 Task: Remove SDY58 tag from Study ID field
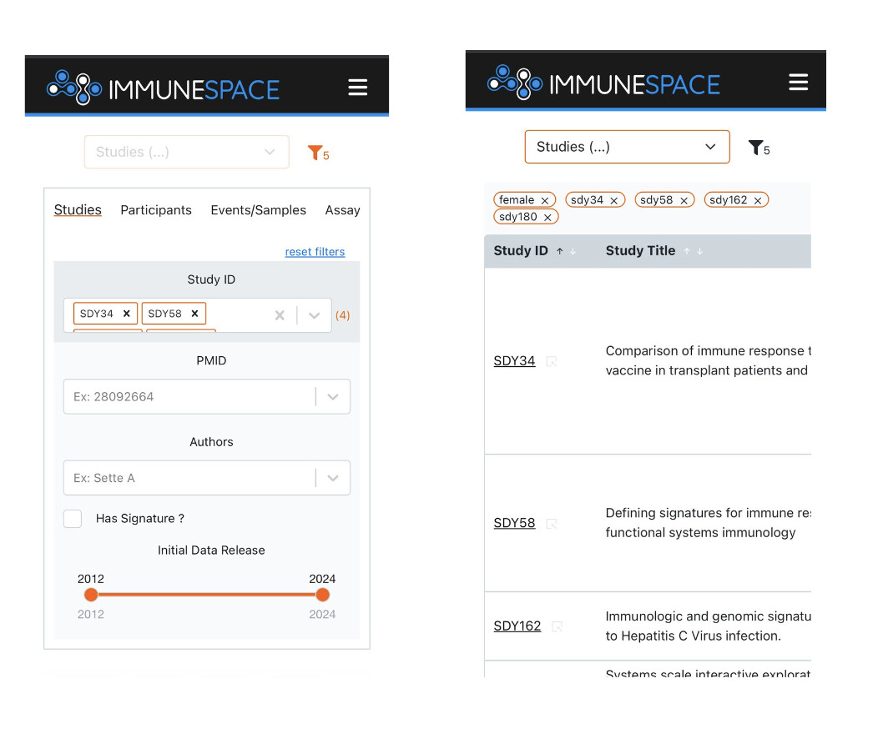point(194,314)
